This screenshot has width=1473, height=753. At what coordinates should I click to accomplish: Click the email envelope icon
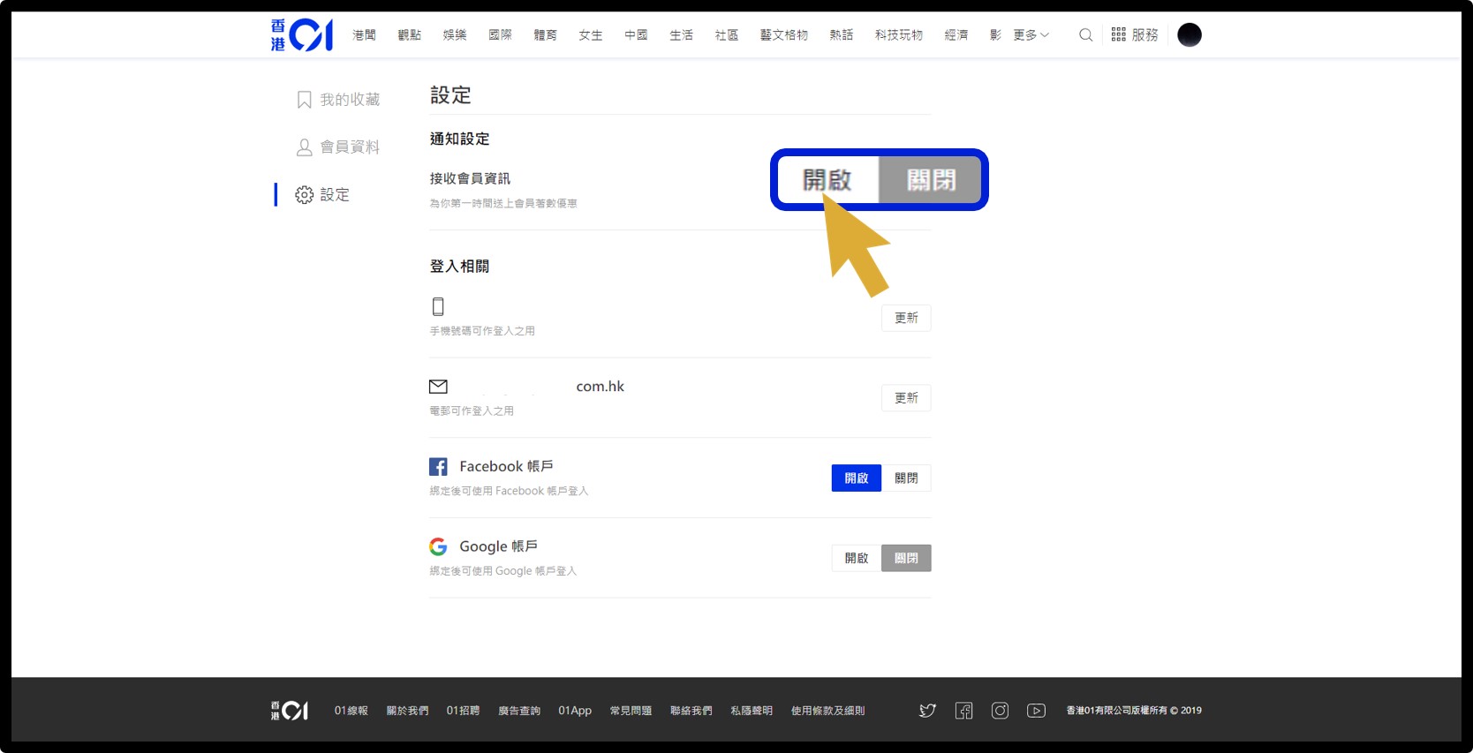tap(438, 387)
